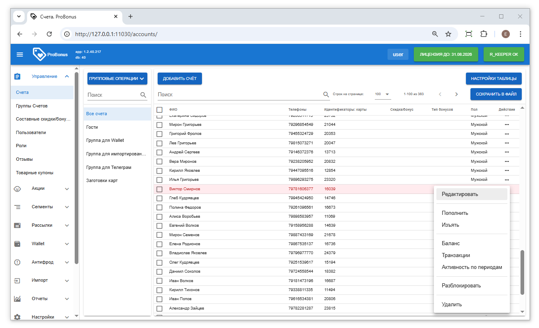The height and width of the screenshot is (328, 539).
Task: Click the accounts search input field
Action: click(x=240, y=94)
